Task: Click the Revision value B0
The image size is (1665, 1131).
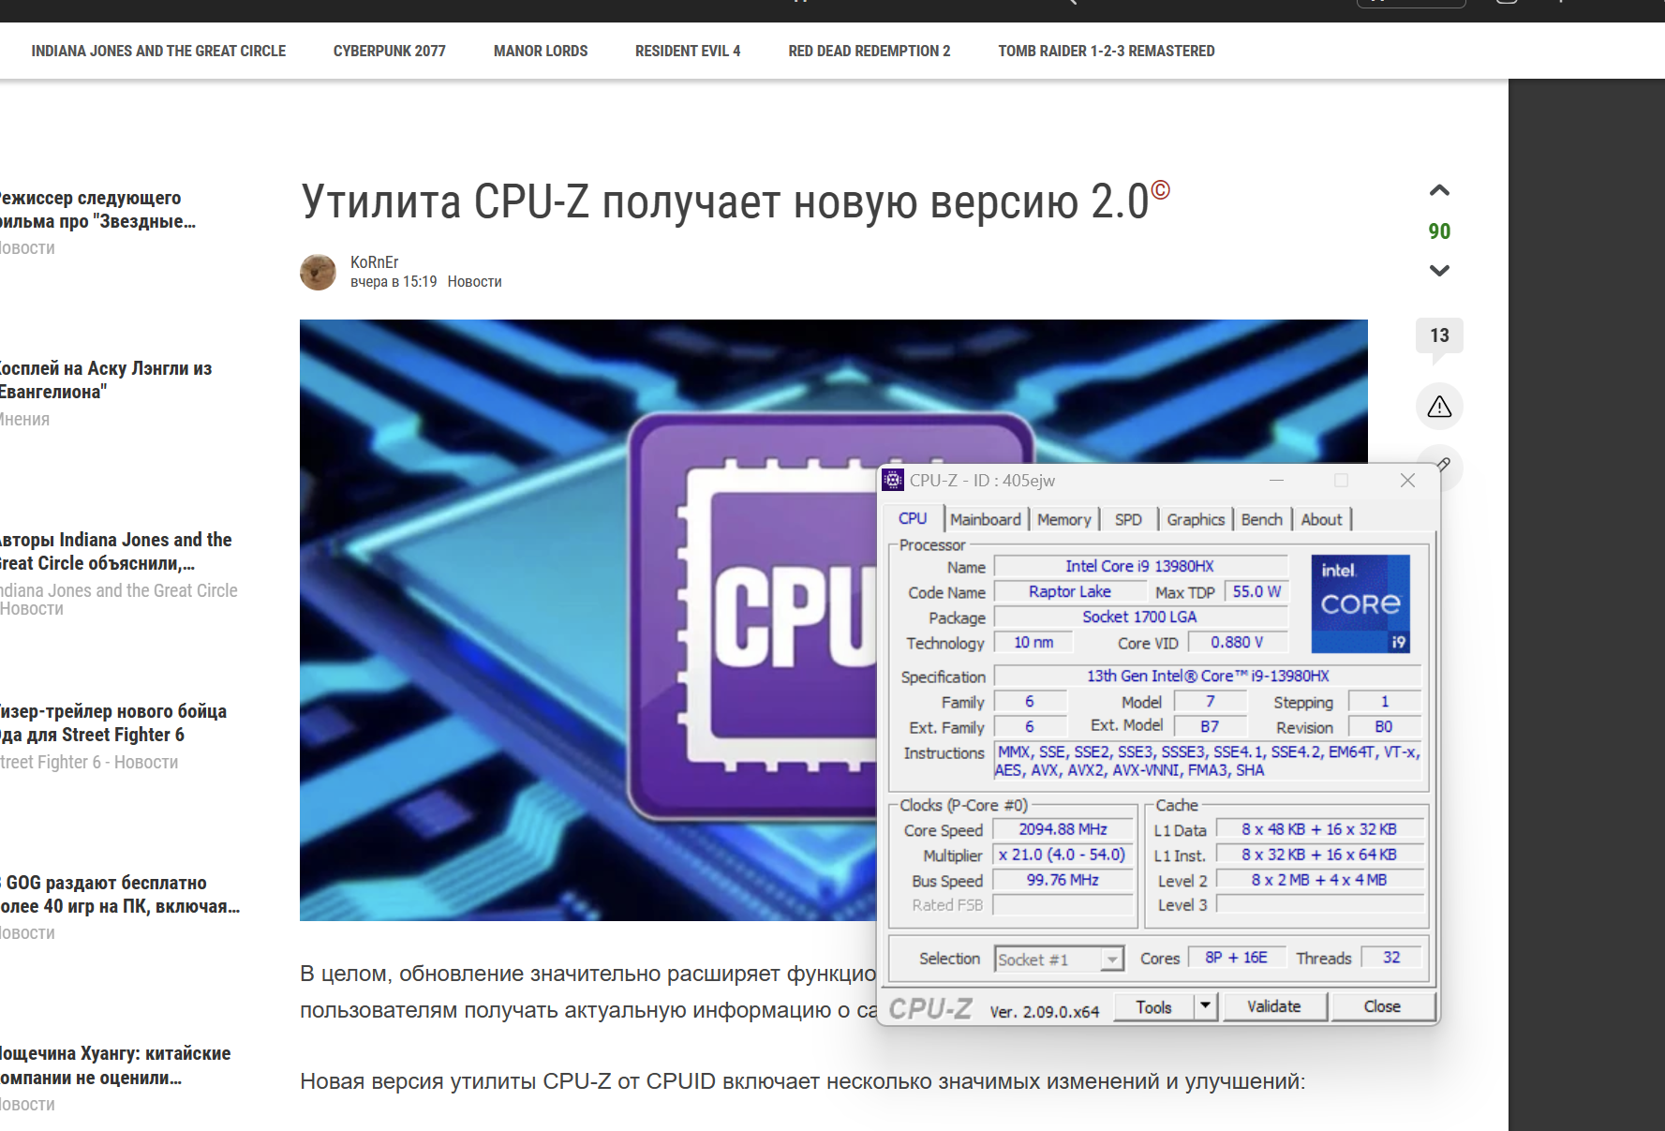Action: click(1384, 727)
